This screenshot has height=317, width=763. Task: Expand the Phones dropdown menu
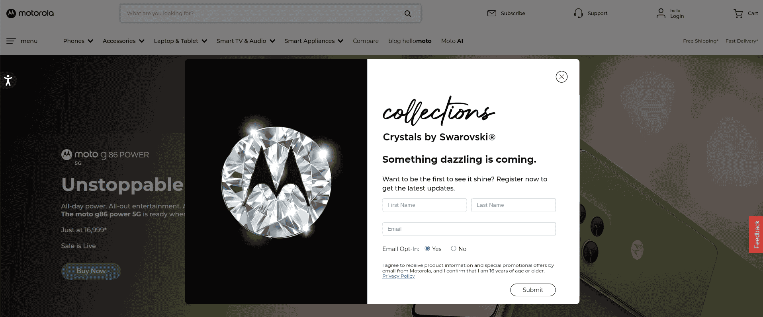[78, 41]
